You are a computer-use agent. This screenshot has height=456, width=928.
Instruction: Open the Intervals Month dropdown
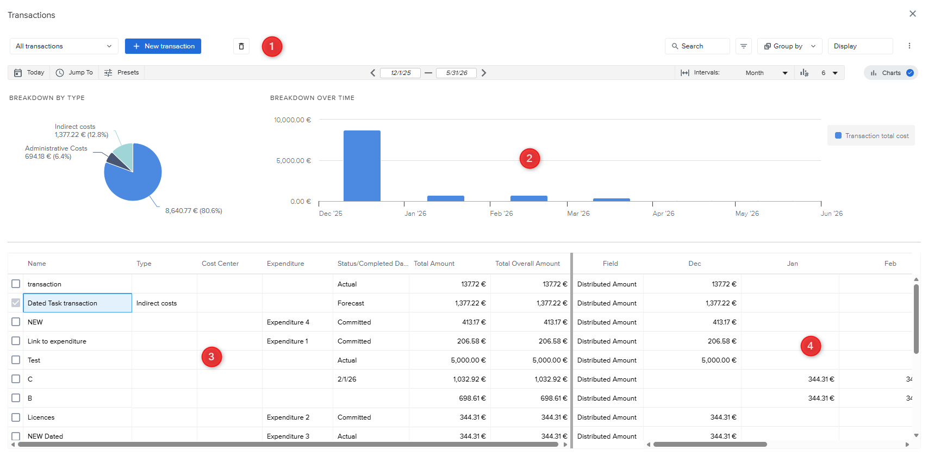click(x=765, y=73)
